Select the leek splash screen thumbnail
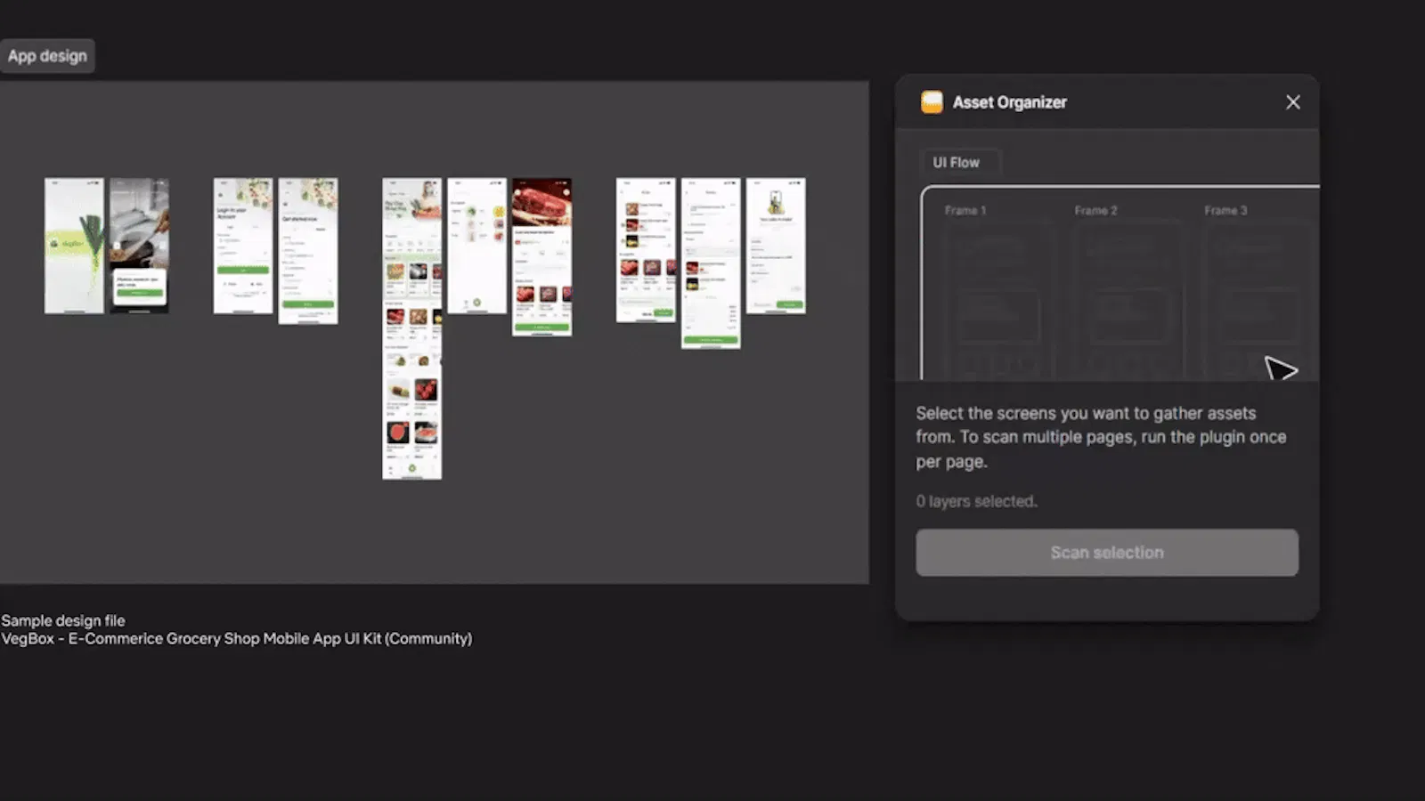1425x801 pixels. pyautogui.click(x=74, y=246)
